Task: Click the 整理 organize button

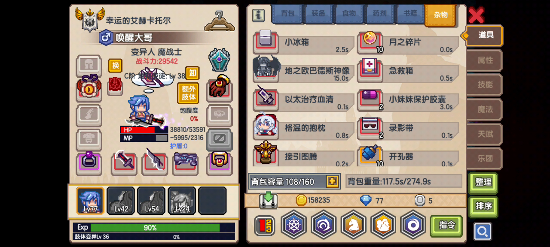Action: (x=483, y=182)
